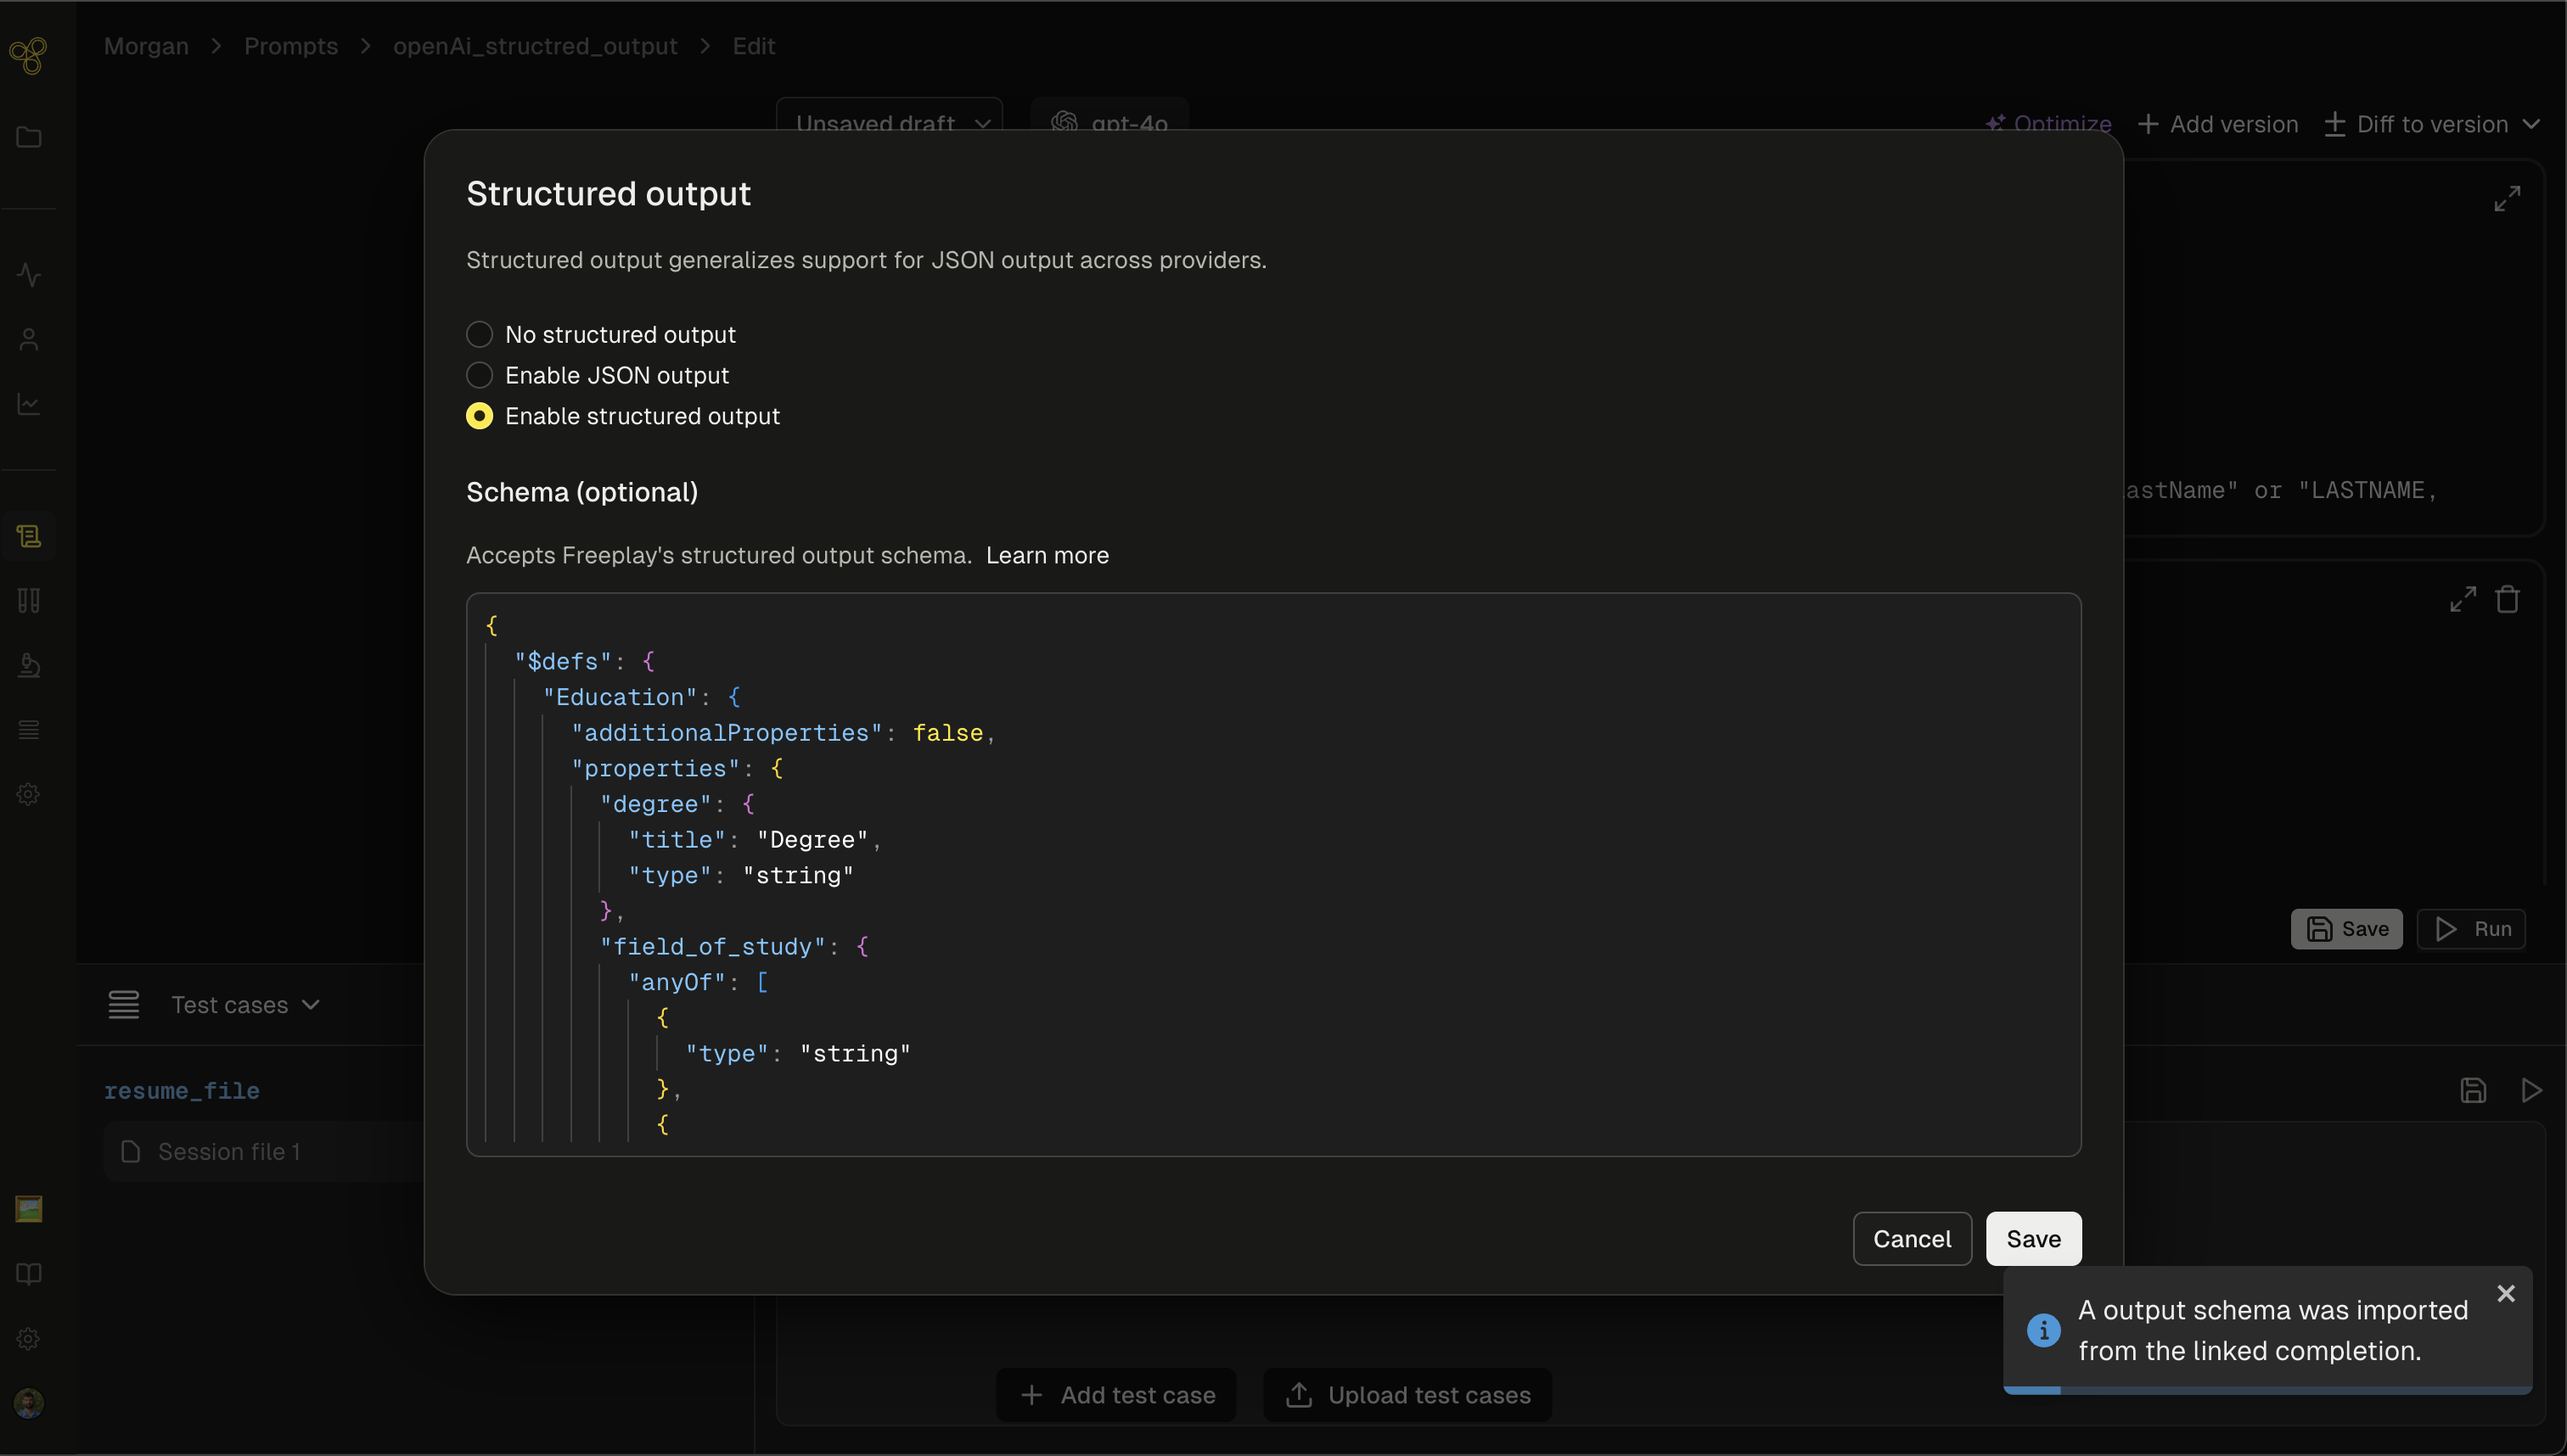This screenshot has height=1456, width=2567.
Task: Expand the Test cases dropdown
Action: [x=245, y=1004]
